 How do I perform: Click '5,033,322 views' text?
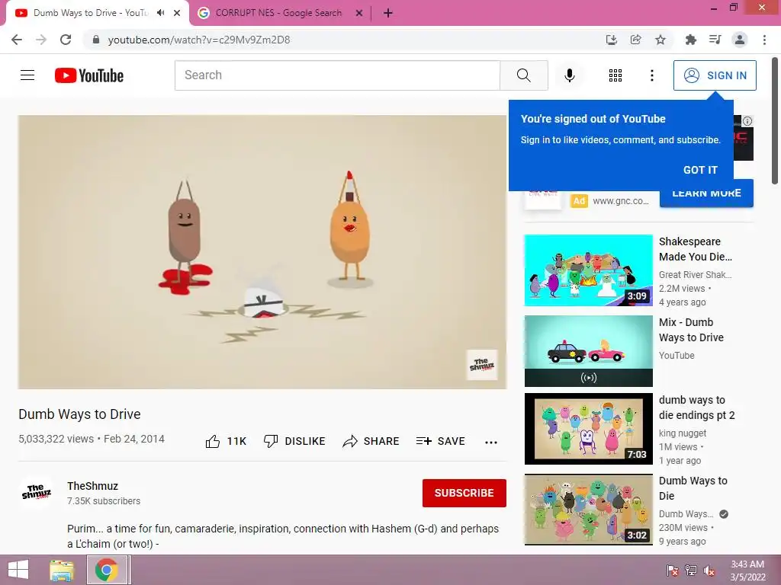[56, 439]
